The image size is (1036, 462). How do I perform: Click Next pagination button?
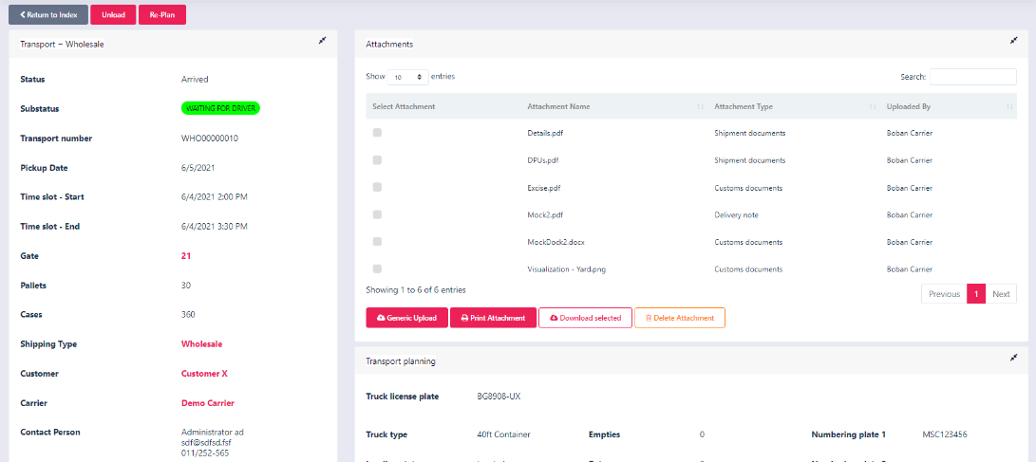point(1001,294)
